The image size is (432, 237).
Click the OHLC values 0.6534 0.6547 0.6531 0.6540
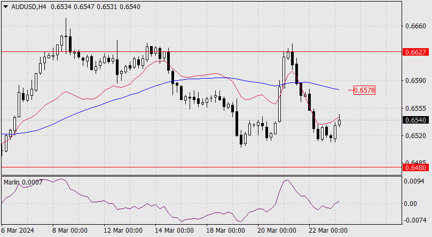pyautogui.click(x=96, y=7)
